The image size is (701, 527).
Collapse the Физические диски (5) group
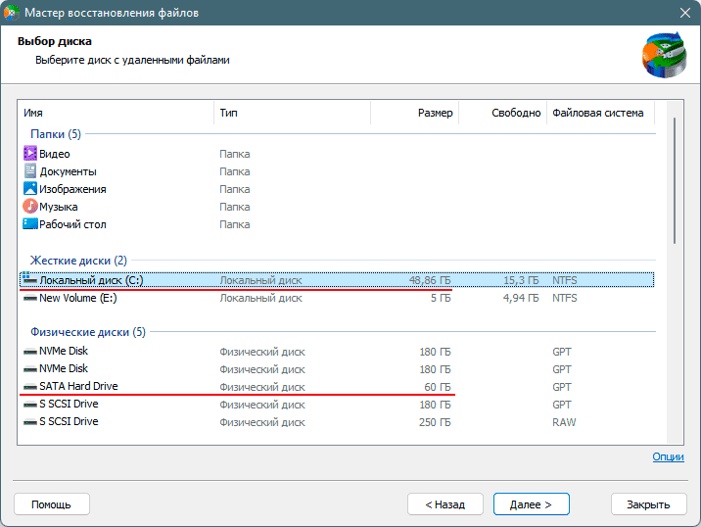88,332
